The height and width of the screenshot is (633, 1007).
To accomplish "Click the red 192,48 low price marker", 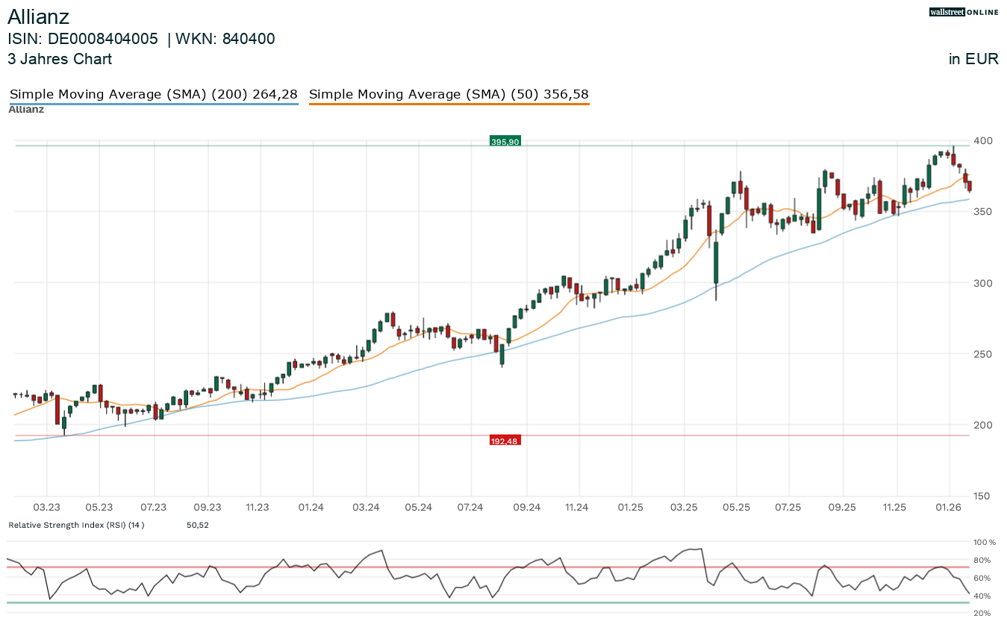I will [x=505, y=440].
